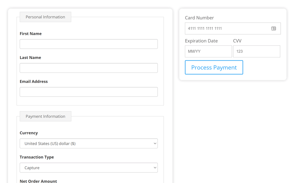Click the Payment Information section heading
Viewport: 292px width, 183px height.
click(45, 116)
